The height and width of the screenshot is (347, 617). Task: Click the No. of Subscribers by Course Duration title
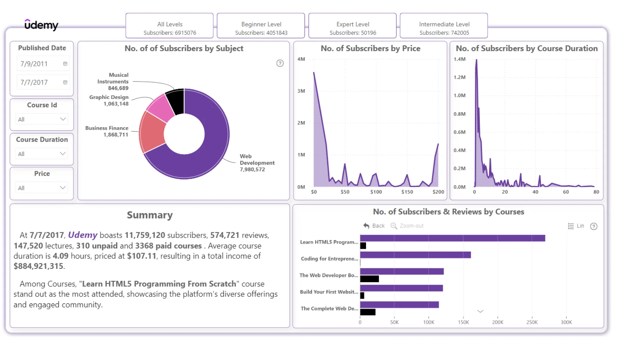point(526,49)
